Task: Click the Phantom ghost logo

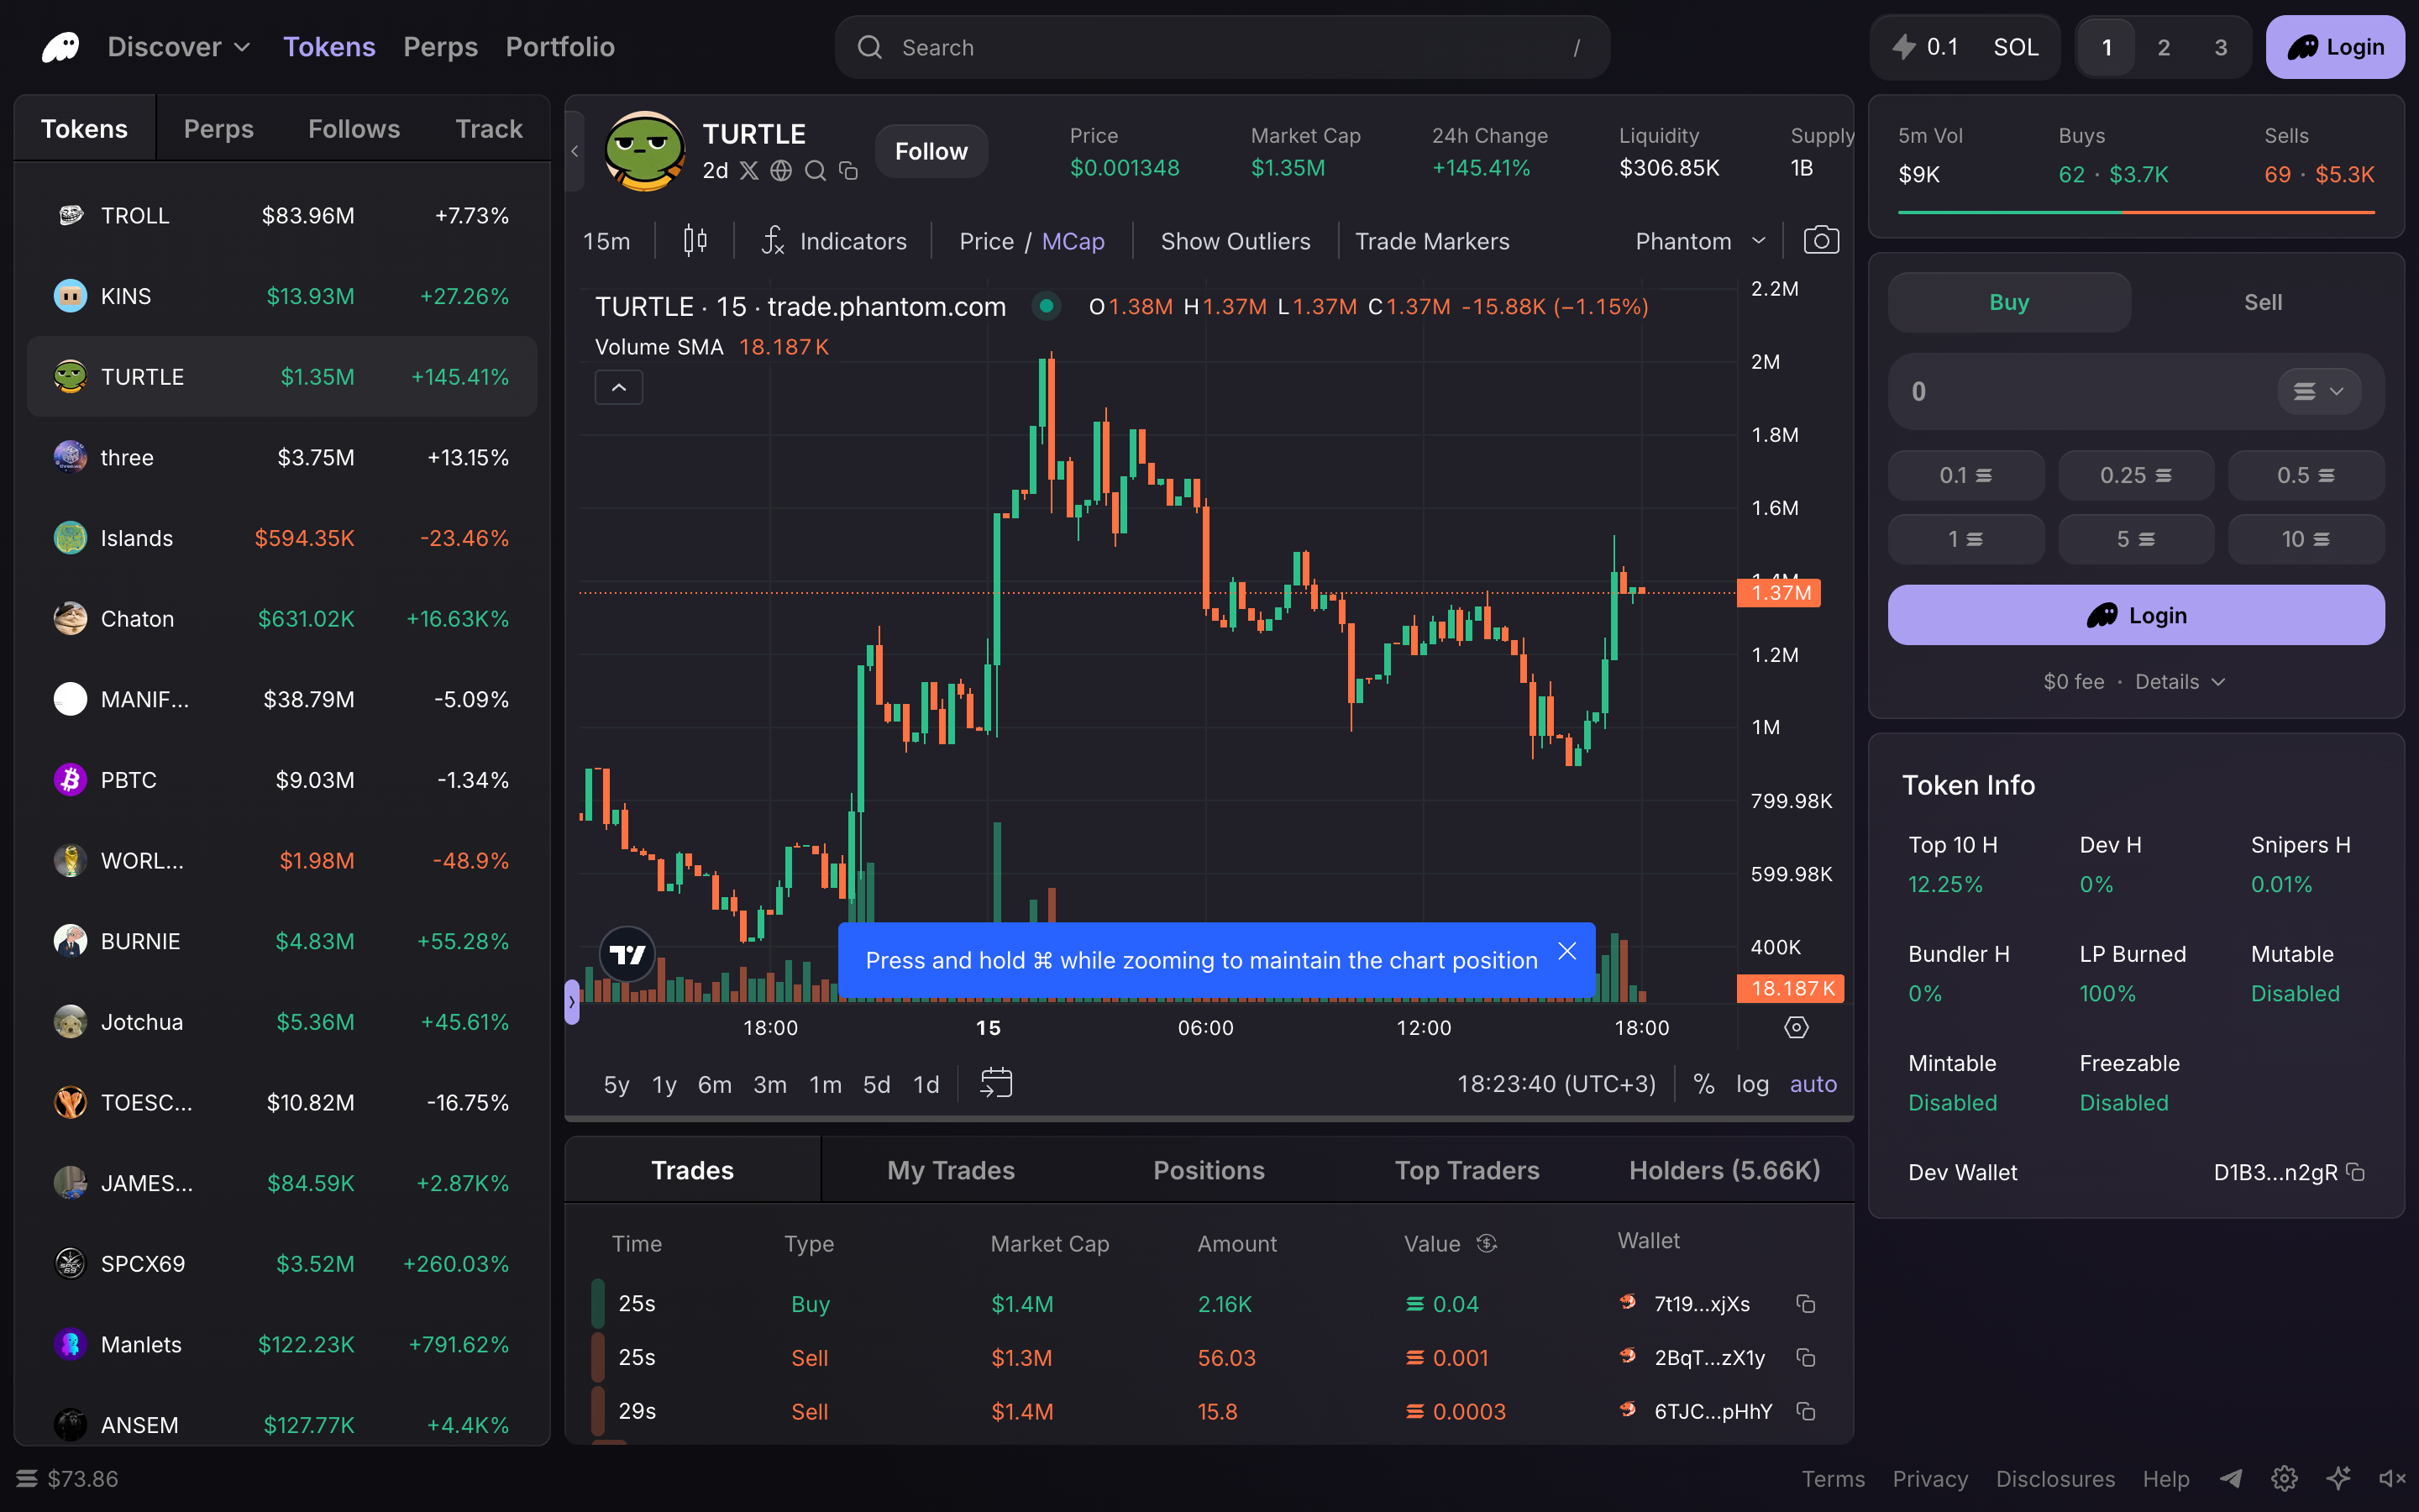Action: (61, 47)
